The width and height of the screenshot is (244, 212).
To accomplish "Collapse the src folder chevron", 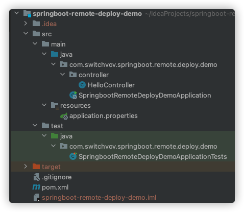I will tap(26, 33).
